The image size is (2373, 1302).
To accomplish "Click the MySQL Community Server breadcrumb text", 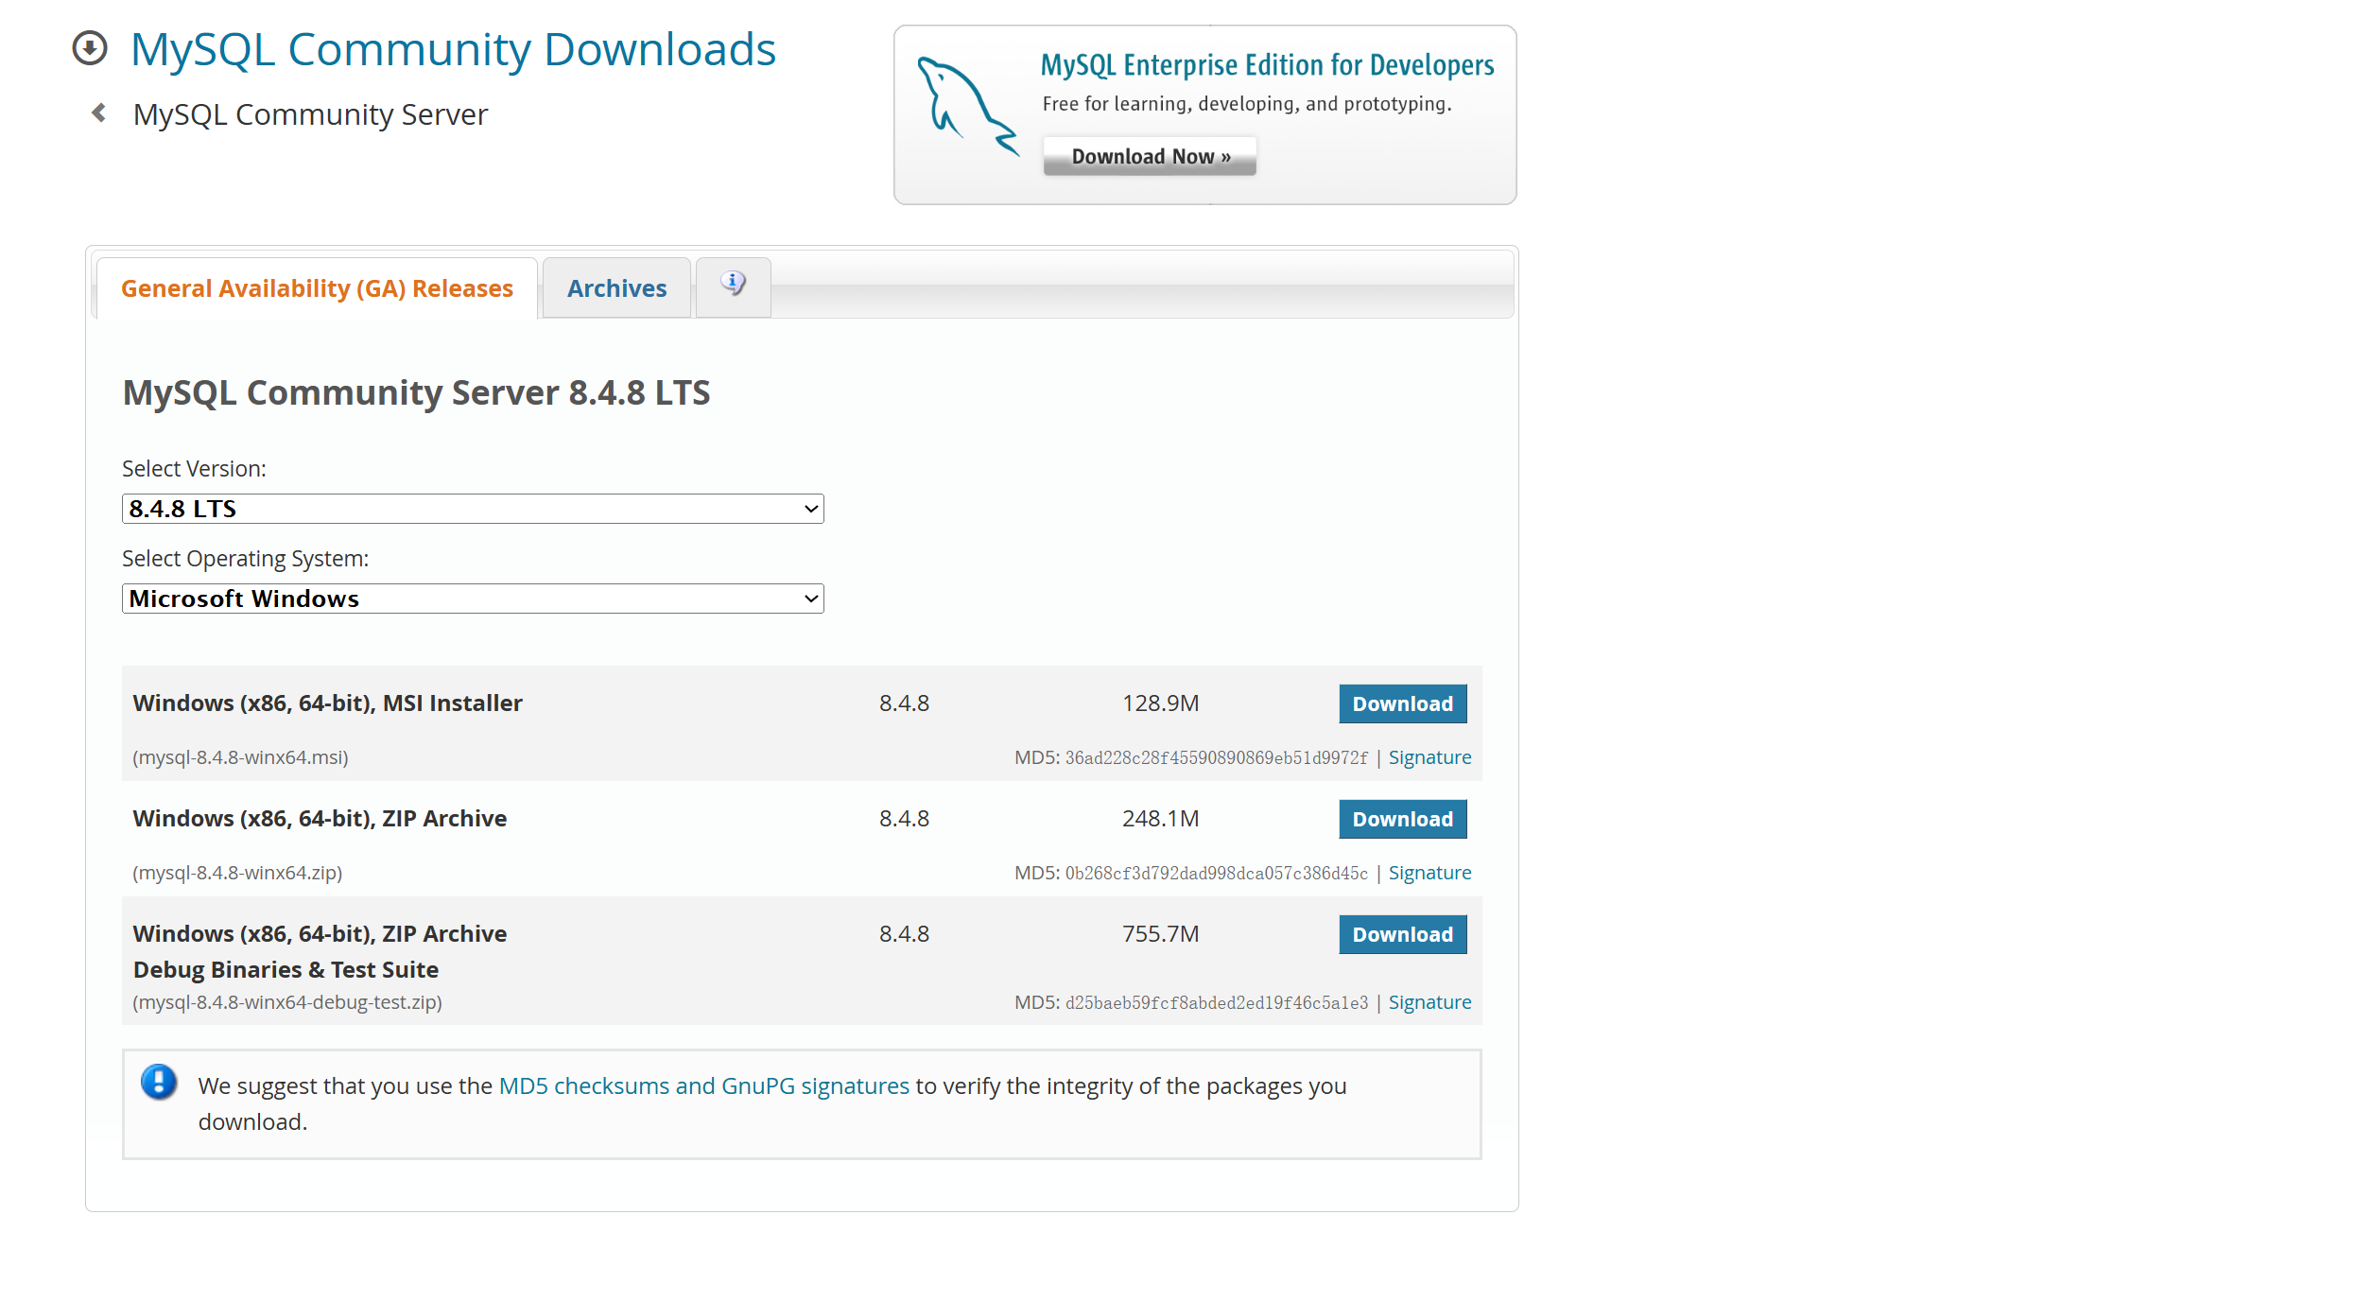I will pos(310,114).
